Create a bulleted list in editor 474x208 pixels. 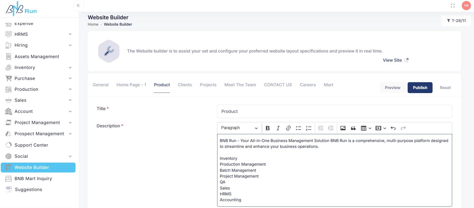tap(298, 128)
